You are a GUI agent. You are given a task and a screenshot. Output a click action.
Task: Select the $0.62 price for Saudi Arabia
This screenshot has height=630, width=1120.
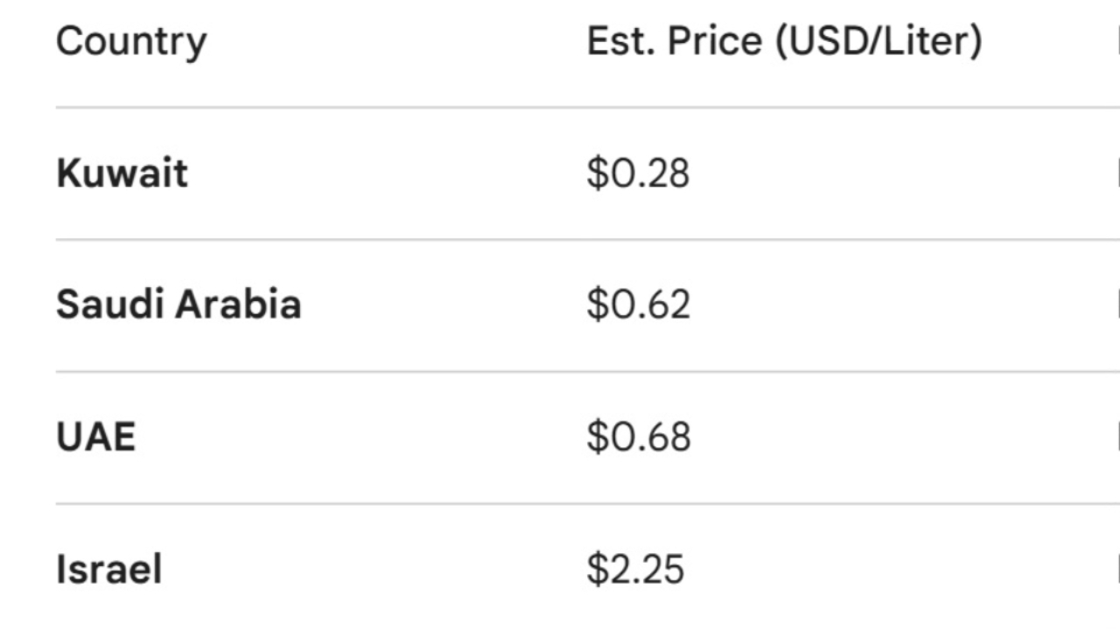click(x=638, y=304)
